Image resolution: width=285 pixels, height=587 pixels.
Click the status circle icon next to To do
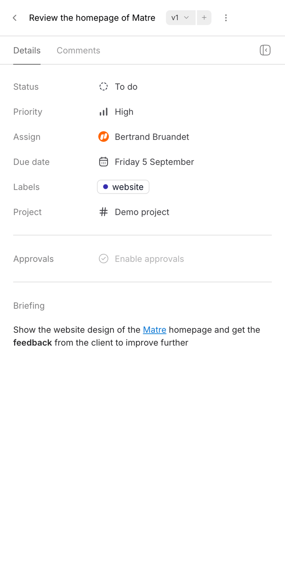pos(103,87)
